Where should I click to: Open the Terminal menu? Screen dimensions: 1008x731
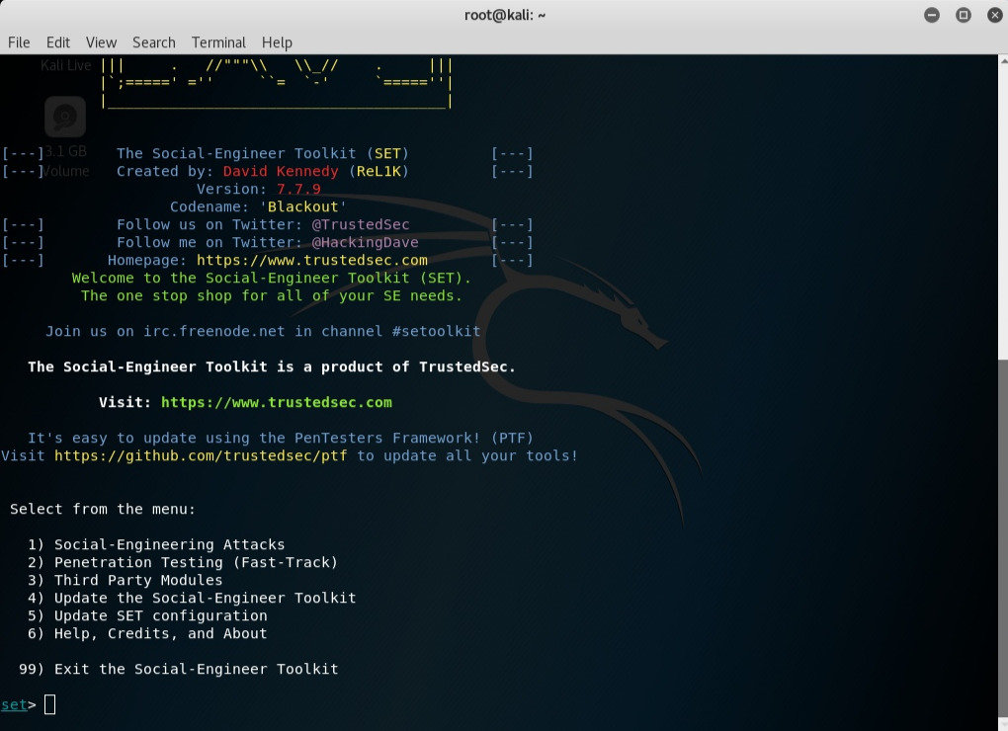[218, 42]
